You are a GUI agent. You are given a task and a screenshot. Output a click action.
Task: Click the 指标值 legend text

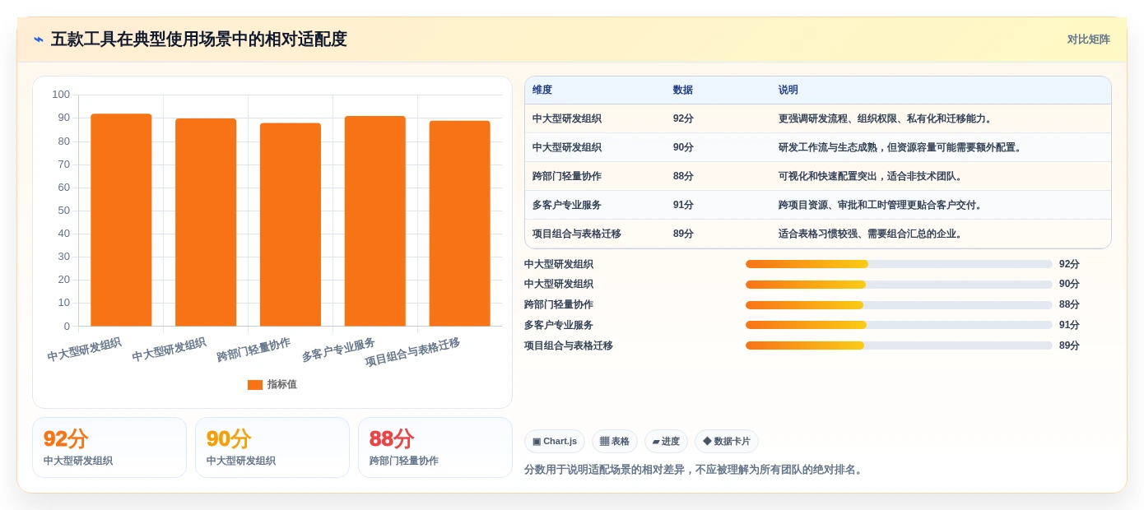282,385
